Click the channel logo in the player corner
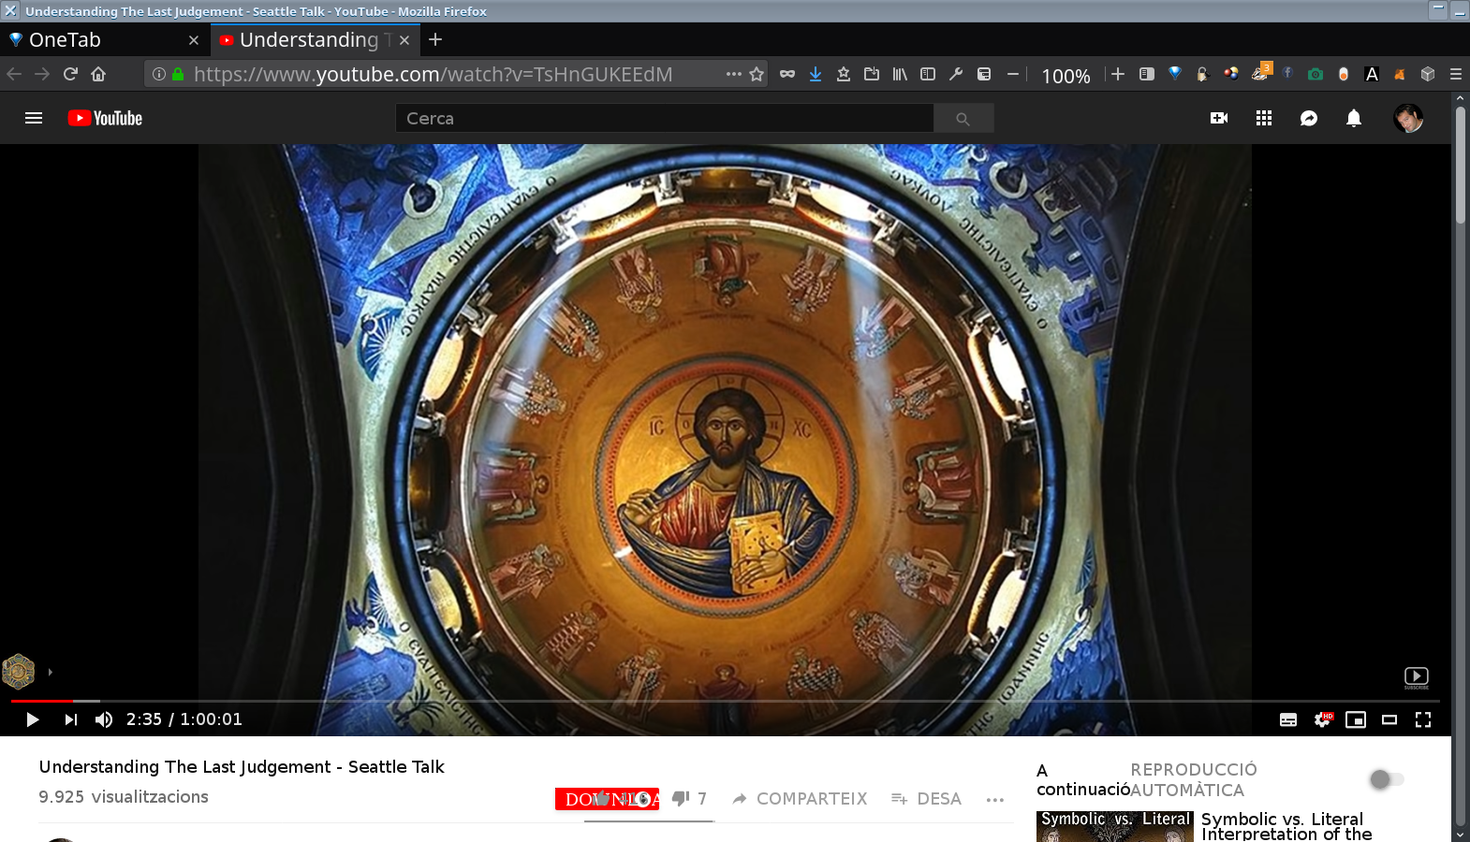 (x=19, y=671)
